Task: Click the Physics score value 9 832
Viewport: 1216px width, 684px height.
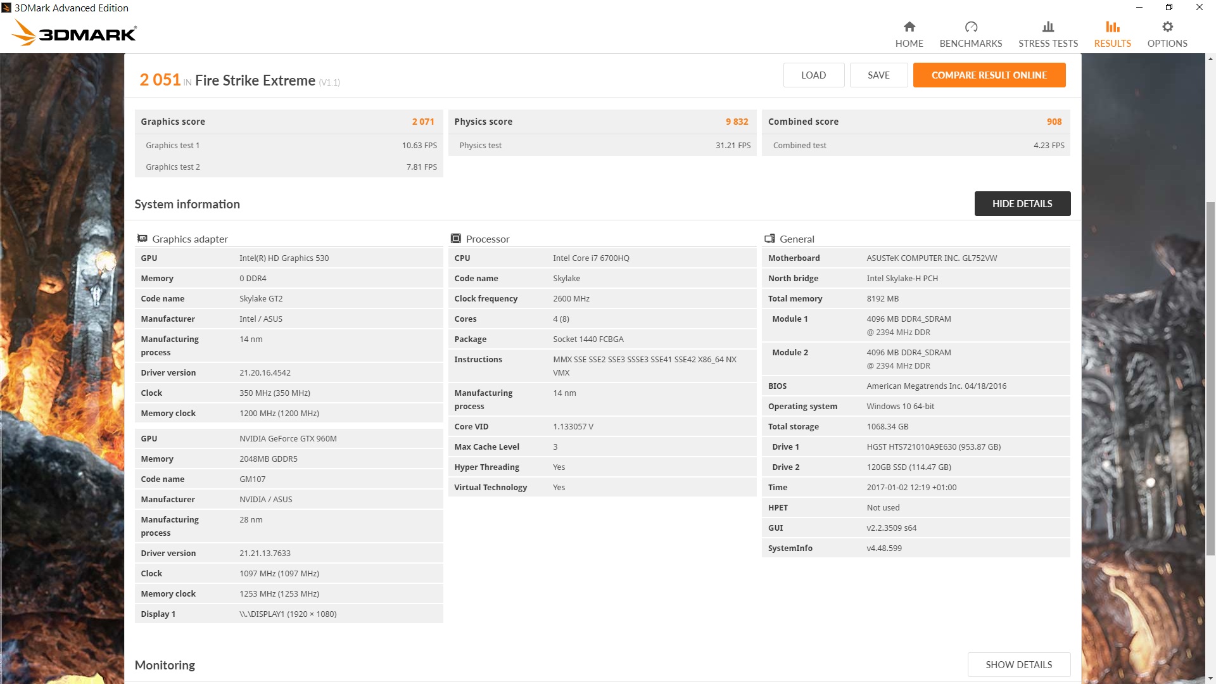Action: (x=737, y=122)
